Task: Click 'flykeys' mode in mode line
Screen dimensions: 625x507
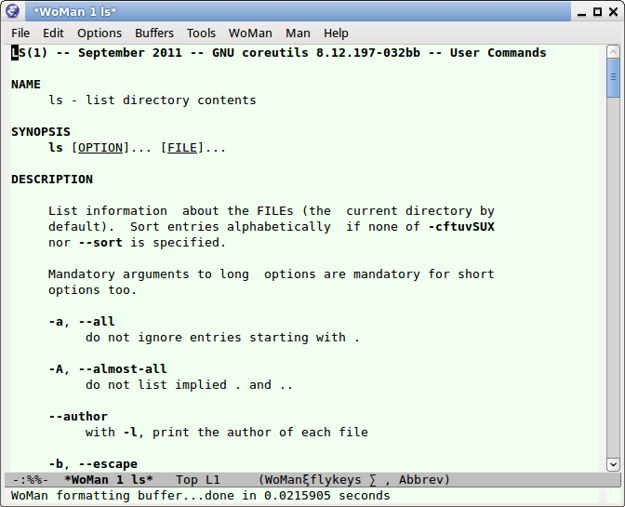Action: coord(336,479)
